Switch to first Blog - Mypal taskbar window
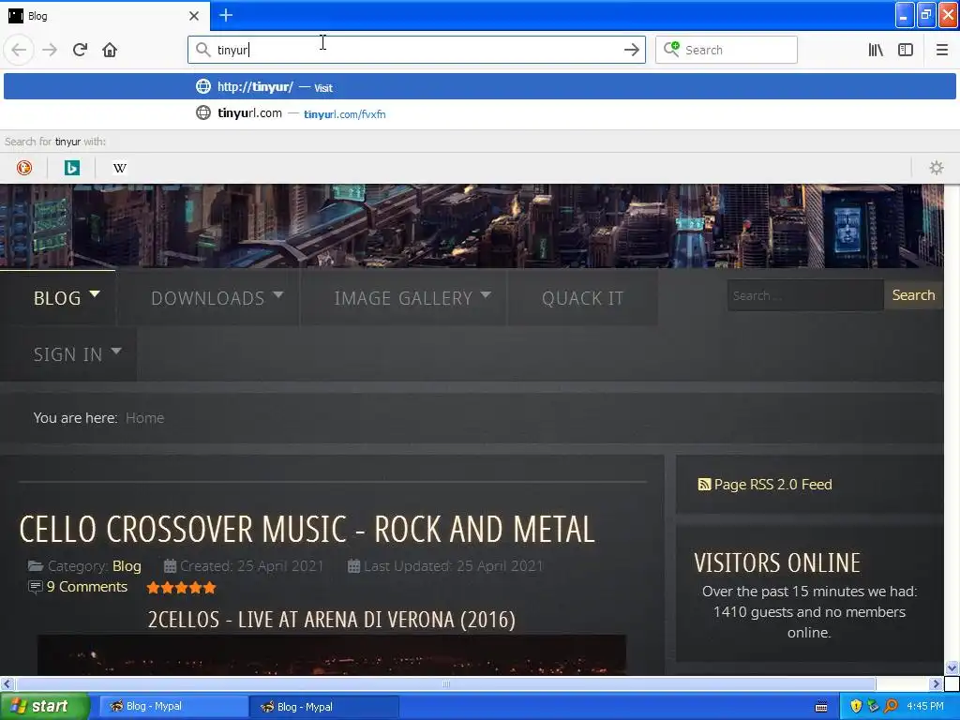This screenshot has width=960, height=720. (x=172, y=707)
